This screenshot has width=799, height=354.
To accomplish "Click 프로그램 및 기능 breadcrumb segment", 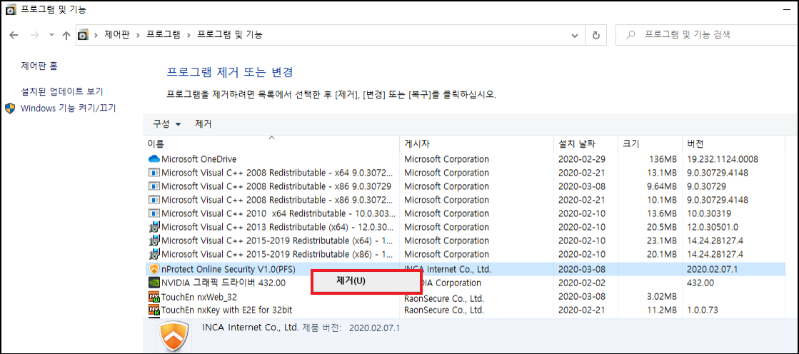I will [x=230, y=35].
